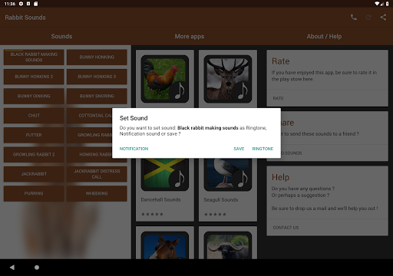Viewport: 393px width, 276px height.
Task: Switch to the Sounds tab
Action: coord(61,36)
